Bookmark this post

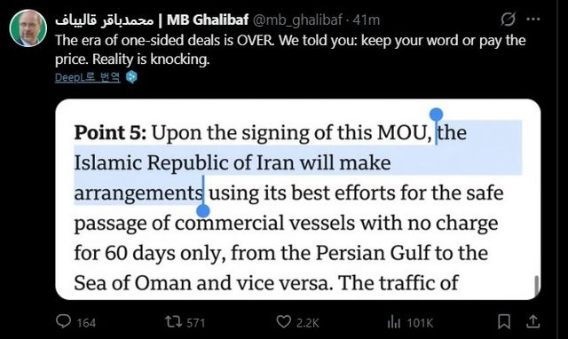pos(504,321)
